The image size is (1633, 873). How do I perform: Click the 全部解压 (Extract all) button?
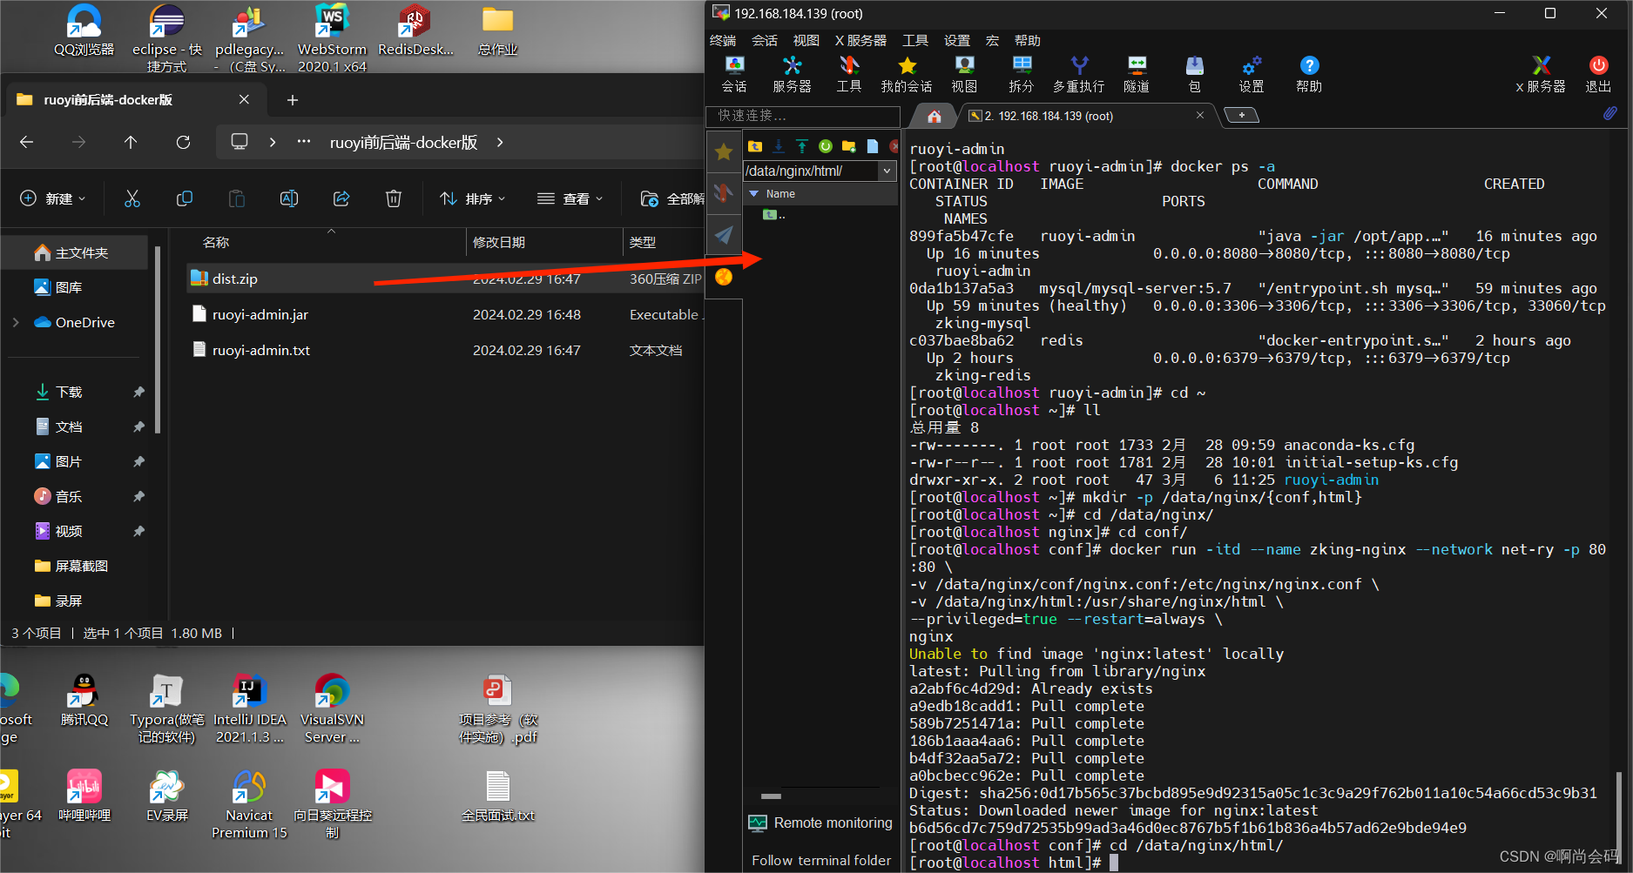click(x=672, y=198)
